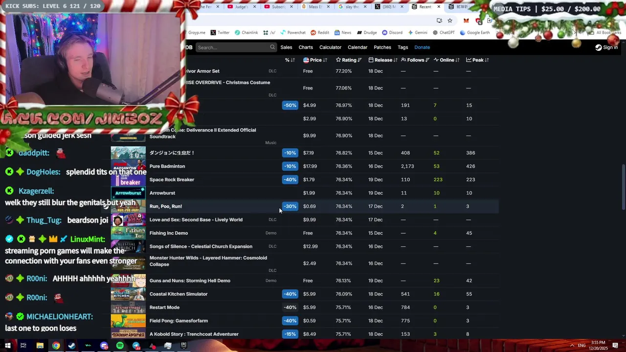Open Steam from the taskbar
This screenshot has width=626, height=352.
[x=72, y=346]
